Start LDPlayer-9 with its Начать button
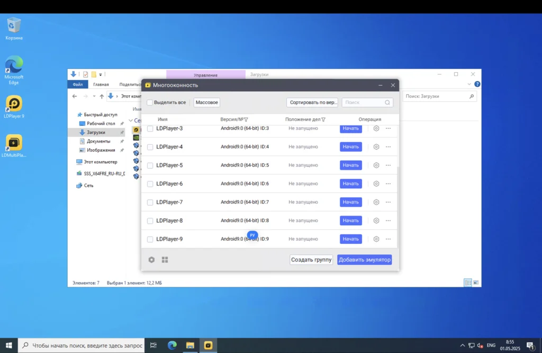 351,239
